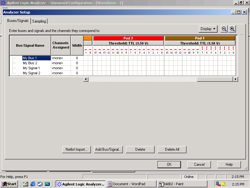This screenshot has height=188, width=250.
Task: Click the activity arrow above Pod 1 channel 3
Action: coord(220,48)
